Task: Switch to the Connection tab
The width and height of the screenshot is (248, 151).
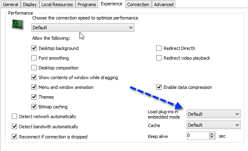Action: coord(138,4)
